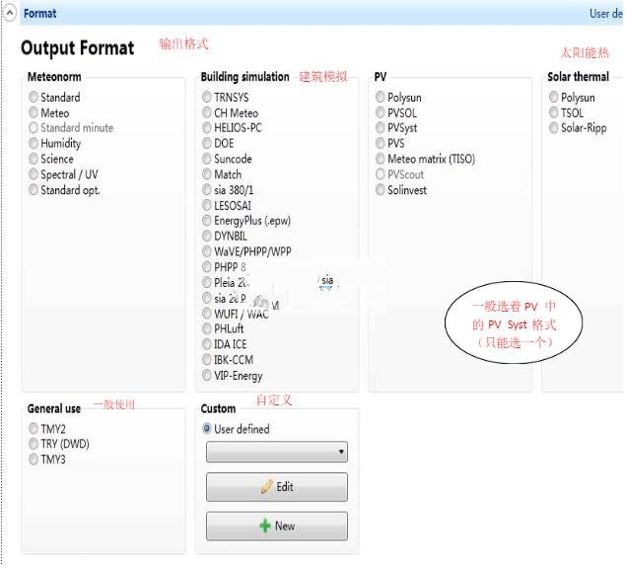Open the user defined format dropdown
The width and height of the screenshot is (625, 571).
277,452
